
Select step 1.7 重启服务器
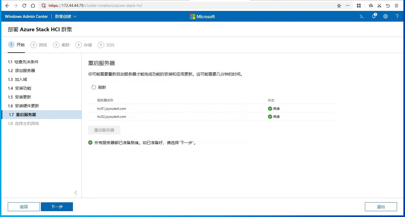(x=41, y=115)
